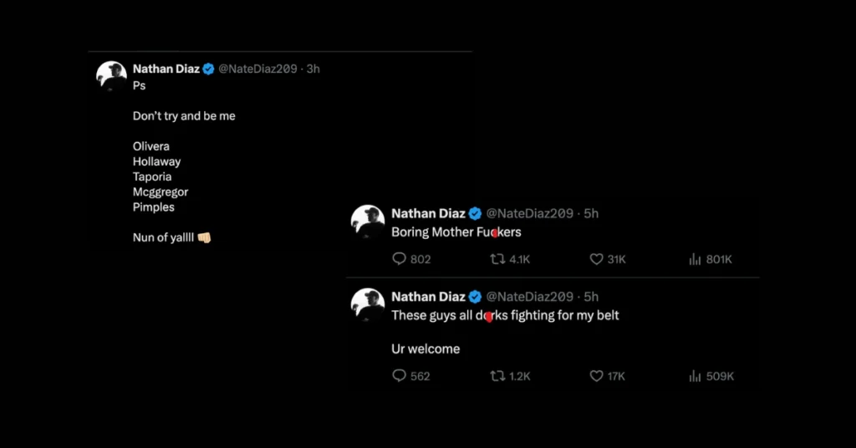Click the "Ur welcome" tweet text
Image resolution: width=856 pixels, height=448 pixels.
click(x=425, y=349)
